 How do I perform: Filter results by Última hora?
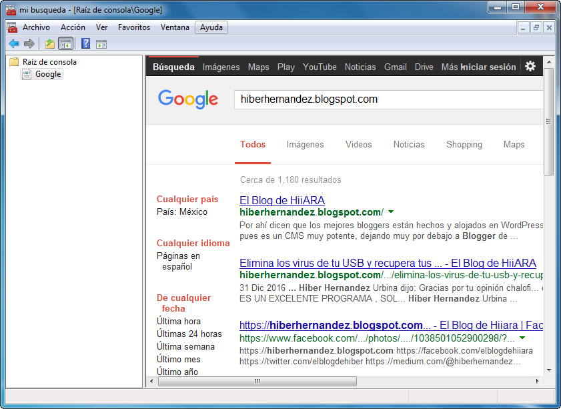[179, 322]
